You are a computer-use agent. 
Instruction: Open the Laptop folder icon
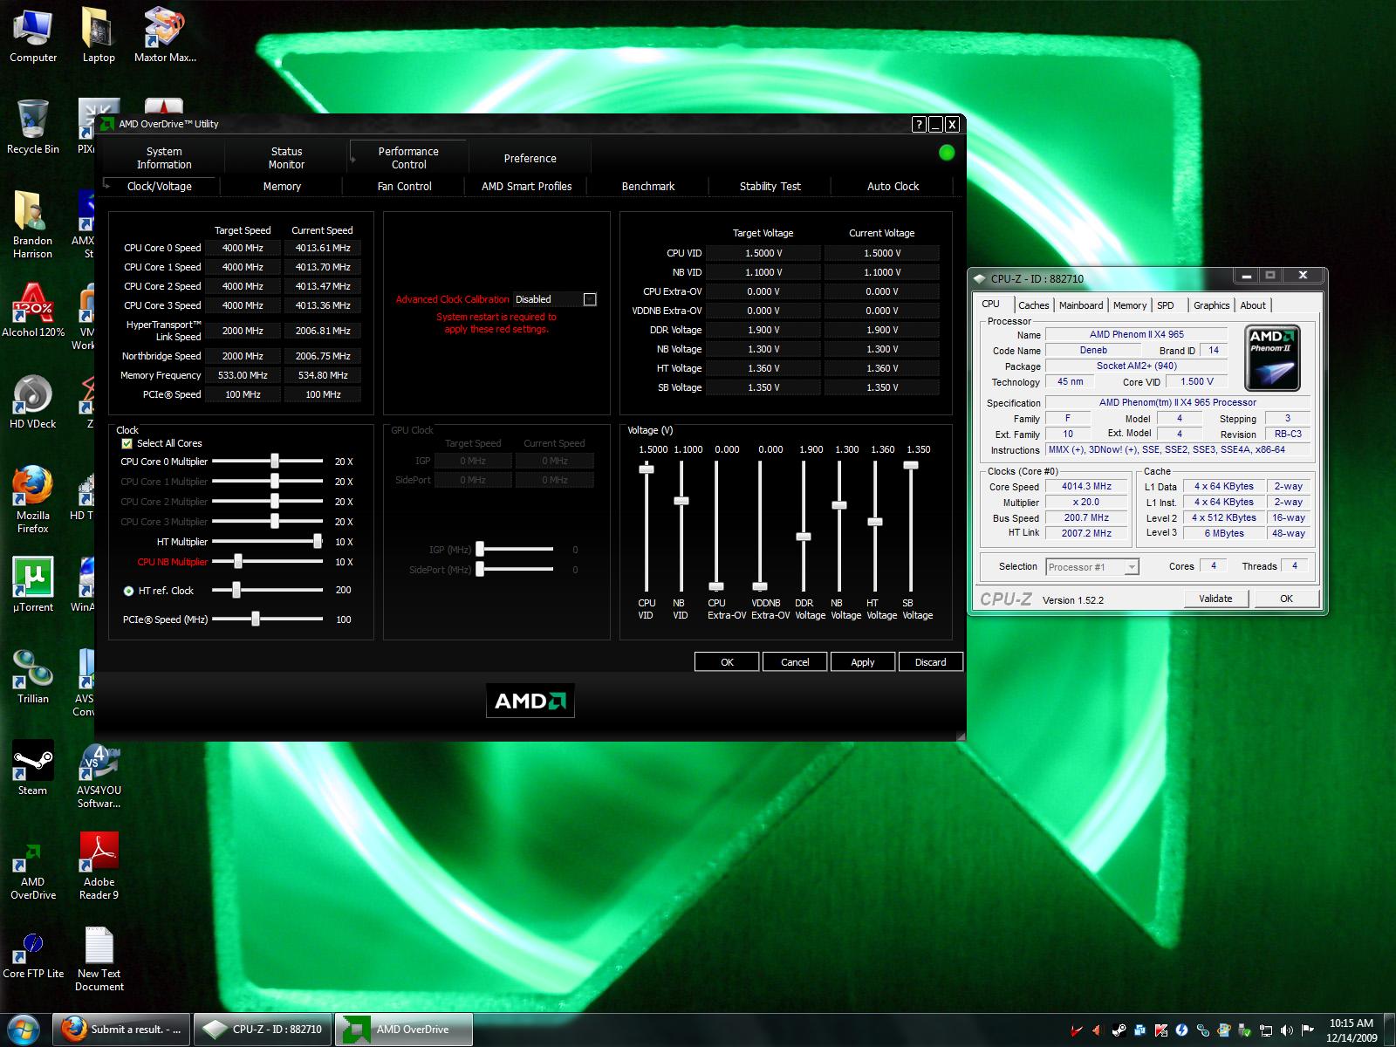(99, 35)
